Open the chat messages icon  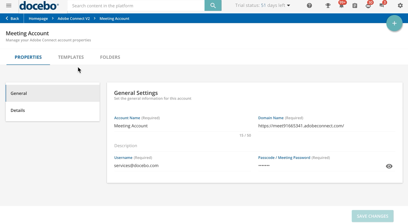click(382, 5)
